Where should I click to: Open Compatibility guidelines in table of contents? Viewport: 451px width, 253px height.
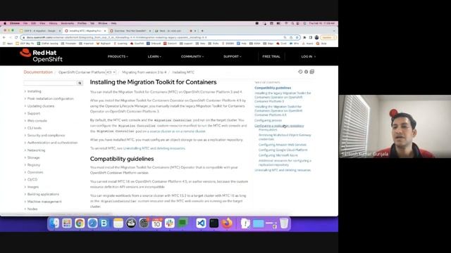(x=273, y=88)
